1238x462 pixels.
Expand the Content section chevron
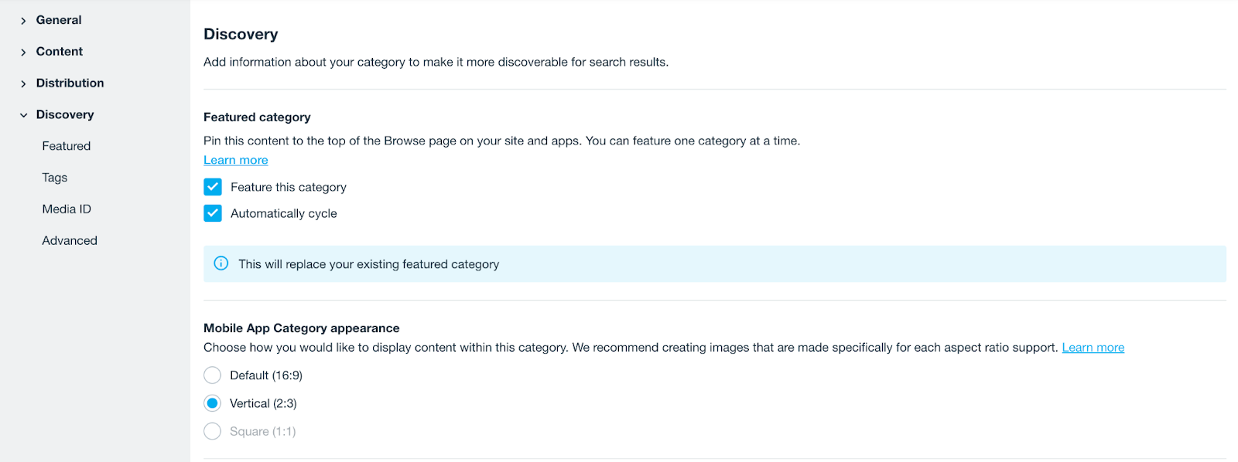coord(23,53)
